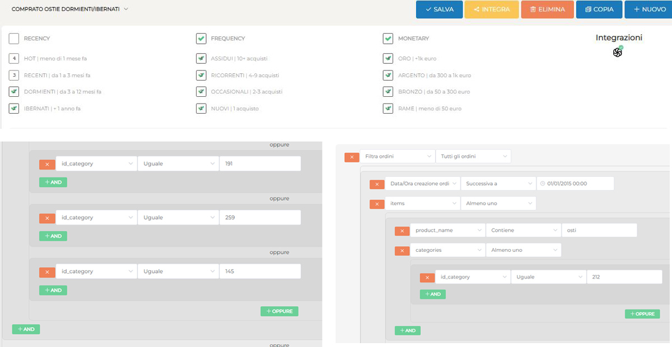
Task: Remove the id_category 212 condition
Action: tap(427, 278)
